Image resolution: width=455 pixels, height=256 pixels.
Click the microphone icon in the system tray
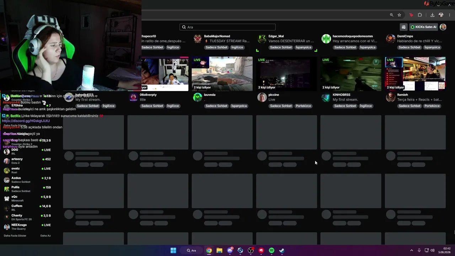(419, 250)
